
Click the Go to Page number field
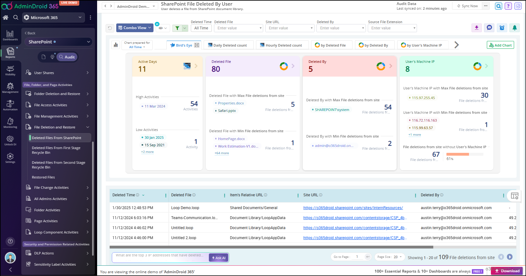pyautogui.click(x=358, y=257)
